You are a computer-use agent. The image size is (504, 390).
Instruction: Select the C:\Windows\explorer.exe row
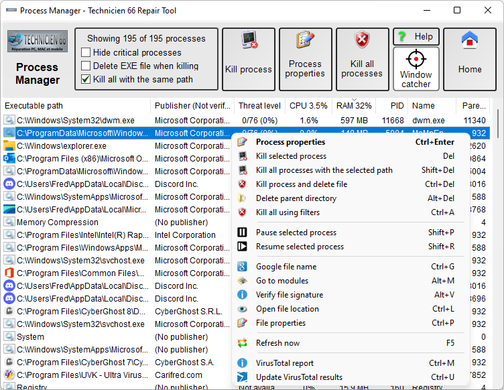click(x=117, y=146)
